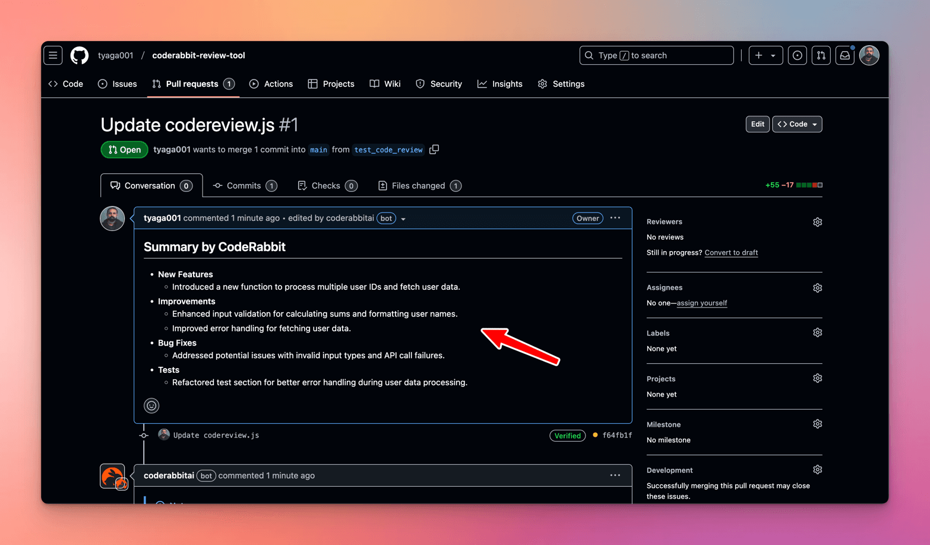The height and width of the screenshot is (545, 930).
Task: Open the tyaga001 owner link
Action: pyautogui.click(x=116, y=55)
